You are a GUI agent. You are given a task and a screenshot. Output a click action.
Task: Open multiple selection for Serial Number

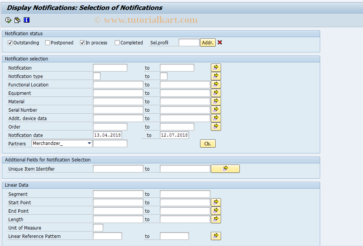click(216, 109)
